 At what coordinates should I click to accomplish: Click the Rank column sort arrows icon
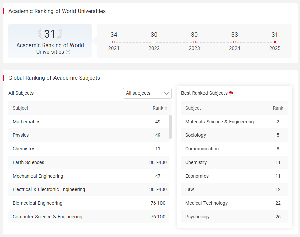click(x=166, y=108)
